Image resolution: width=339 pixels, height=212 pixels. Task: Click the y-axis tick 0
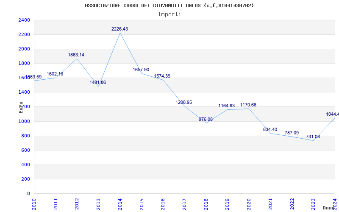[28, 194]
